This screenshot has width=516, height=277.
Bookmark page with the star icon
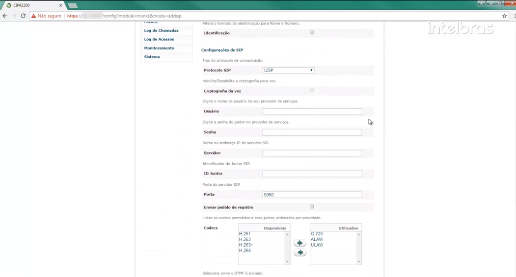504,16
